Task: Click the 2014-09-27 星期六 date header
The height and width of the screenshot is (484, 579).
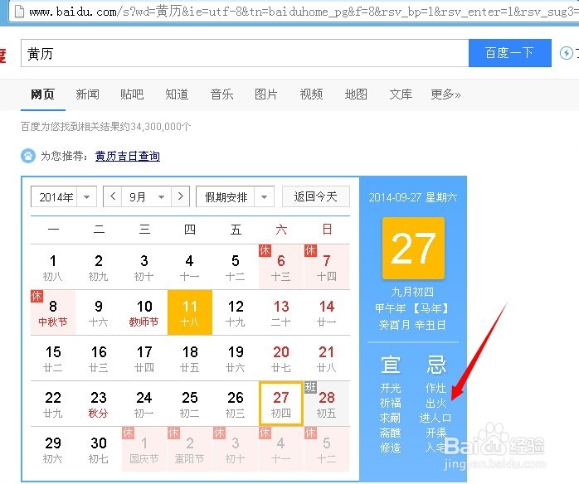Action: coord(413,197)
